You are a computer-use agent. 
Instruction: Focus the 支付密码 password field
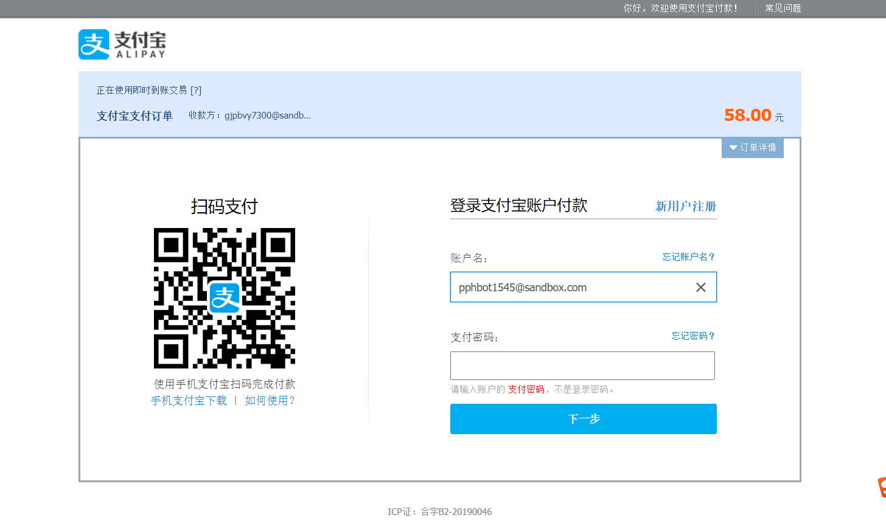click(x=582, y=365)
